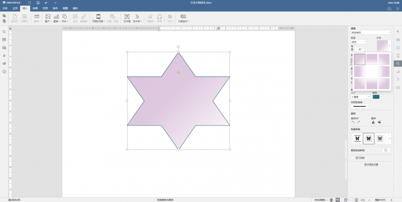402x202 pixels.
Task: Save the document with the title bar save icon
Action: point(29,3)
